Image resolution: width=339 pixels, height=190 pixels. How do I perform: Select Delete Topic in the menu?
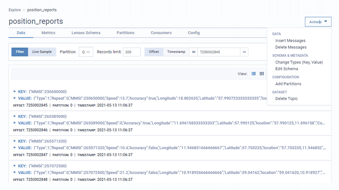point(286,99)
